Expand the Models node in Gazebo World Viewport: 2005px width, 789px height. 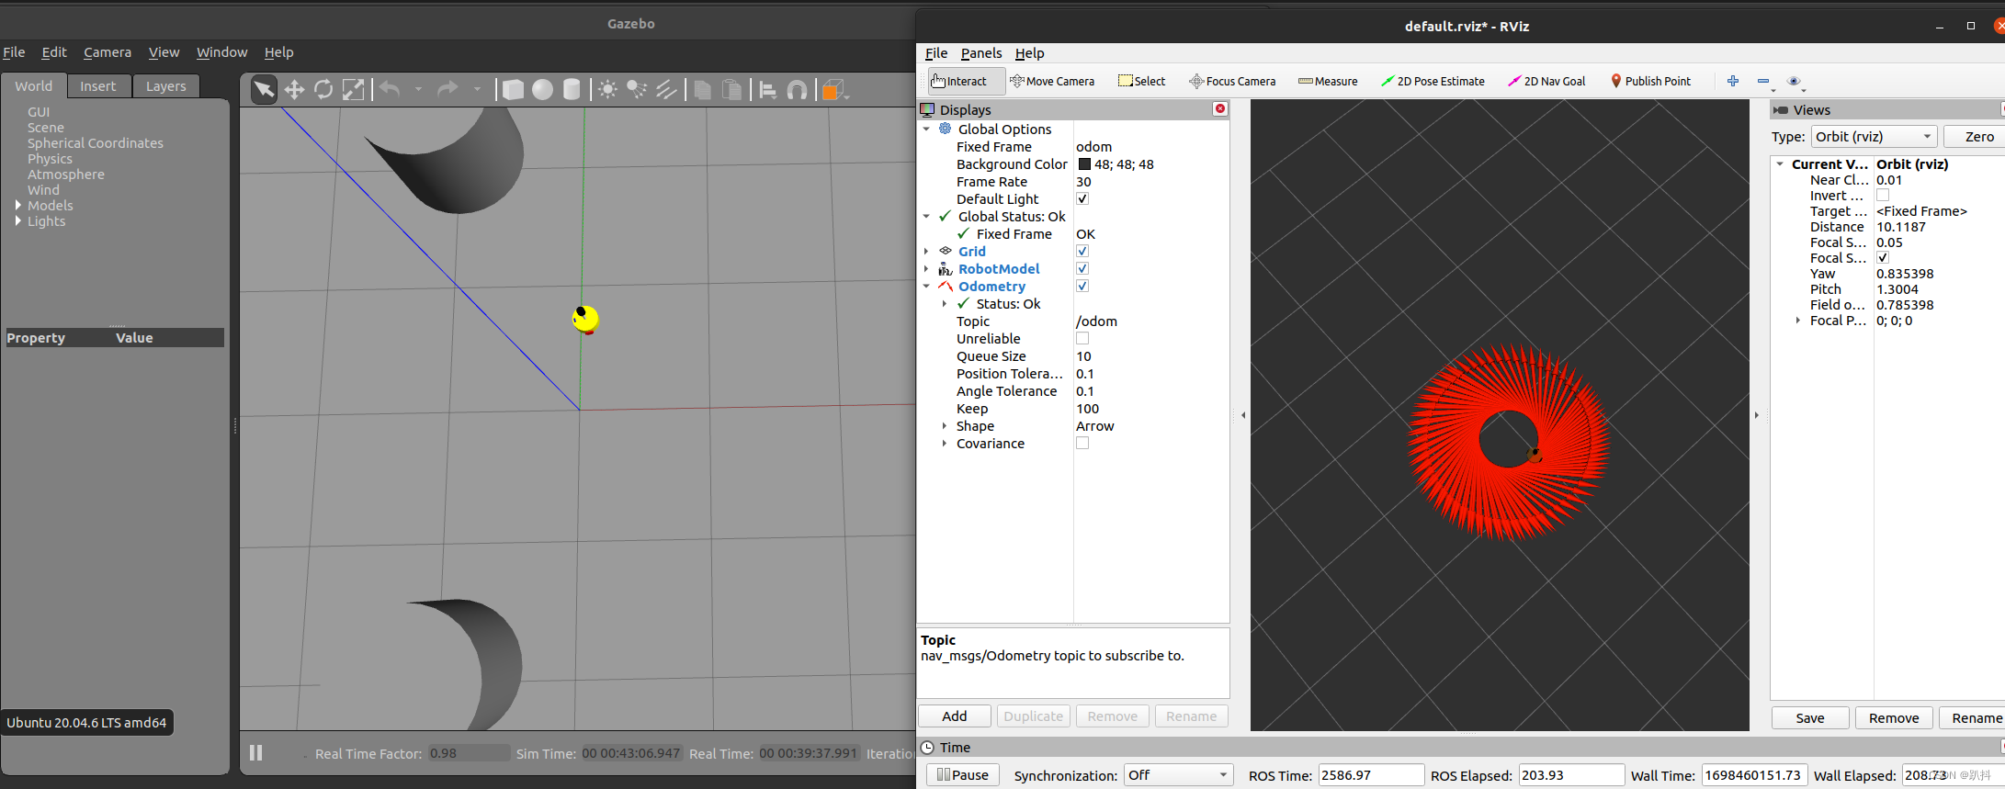coord(18,205)
